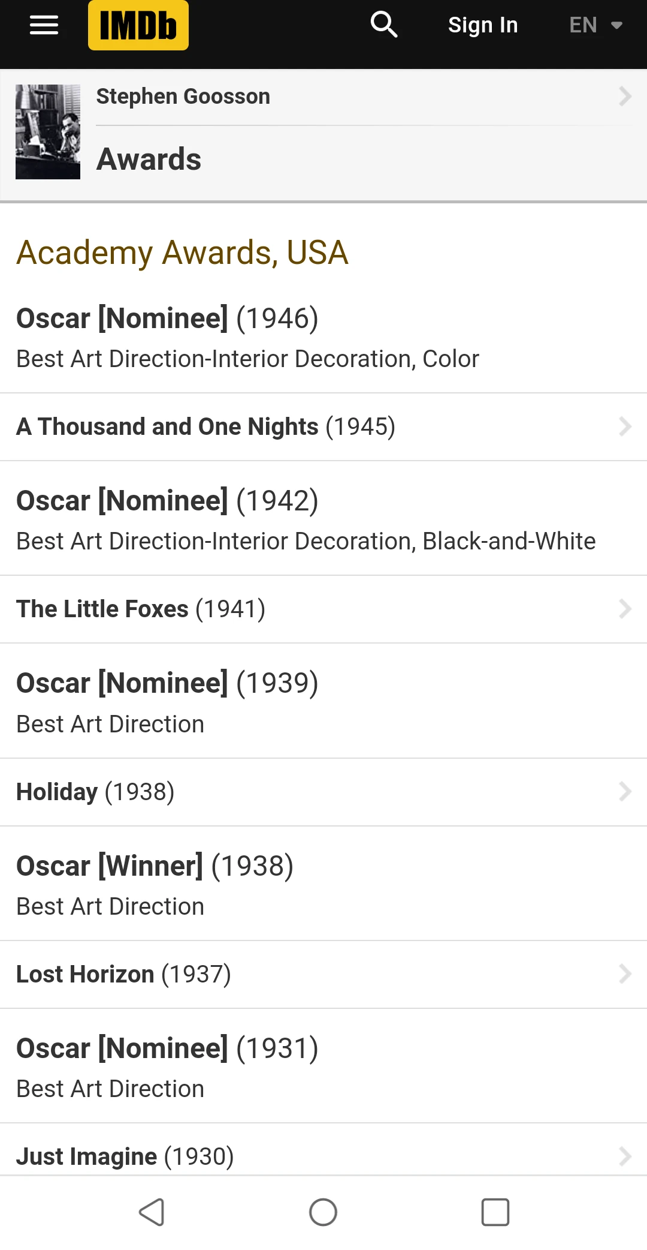Open the EN language dropdown
The height and width of the screenshot is (1250, 647).
pos(595,25)
